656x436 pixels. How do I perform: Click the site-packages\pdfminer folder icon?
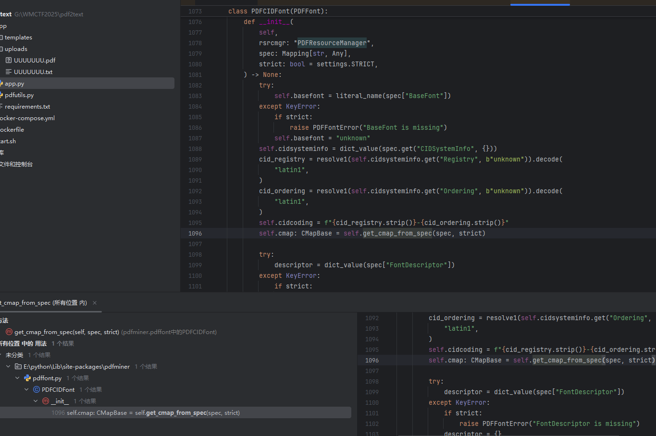pyautogui.click(x=18, y=366)
